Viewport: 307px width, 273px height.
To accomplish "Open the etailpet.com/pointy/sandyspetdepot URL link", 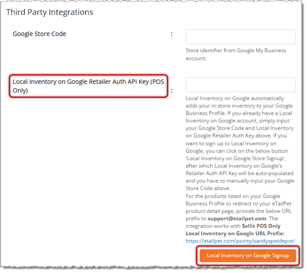I will click(240, 241).
